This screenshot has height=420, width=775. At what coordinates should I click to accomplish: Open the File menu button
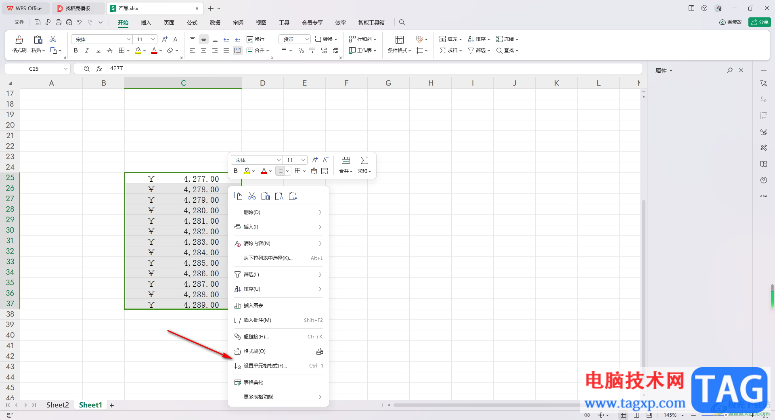click(16, 23)
